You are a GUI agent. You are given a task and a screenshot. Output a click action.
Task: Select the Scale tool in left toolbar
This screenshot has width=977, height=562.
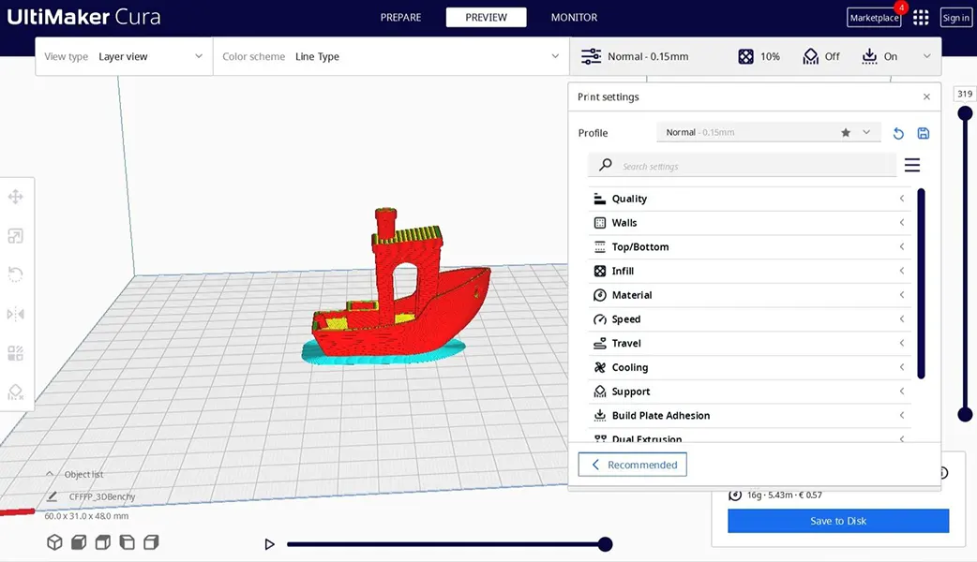point(15,236)
